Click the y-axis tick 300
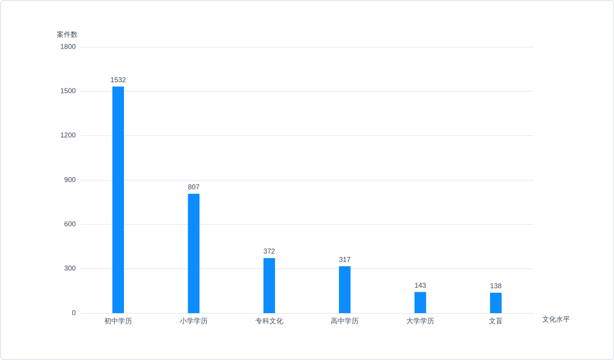This screenshot has height=360, width=614. pos(70,269)
